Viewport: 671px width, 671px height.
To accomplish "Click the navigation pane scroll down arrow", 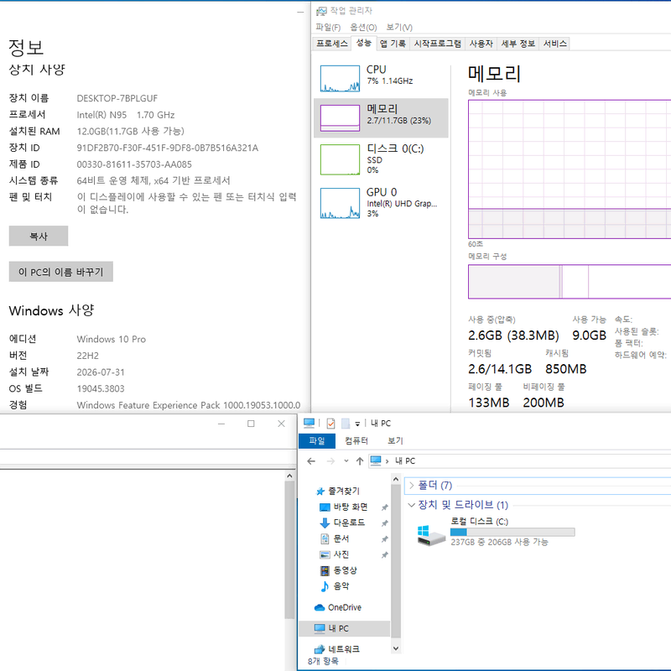I will click(395, 648).
